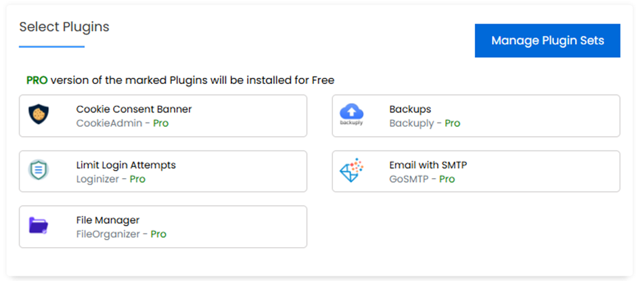Viewport: 636px width, 281px height.
Task: Click the Email with SMTP title text
Action: [428, 165]
